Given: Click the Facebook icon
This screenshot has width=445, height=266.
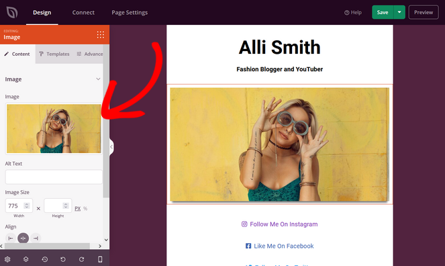Looking at the screenshot, I should coord(248,246).
